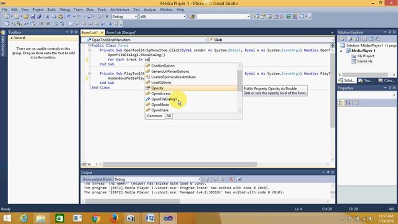Select OpenAccess in IntelliSense list
This screenshot has height=224, width=398.
160,94
